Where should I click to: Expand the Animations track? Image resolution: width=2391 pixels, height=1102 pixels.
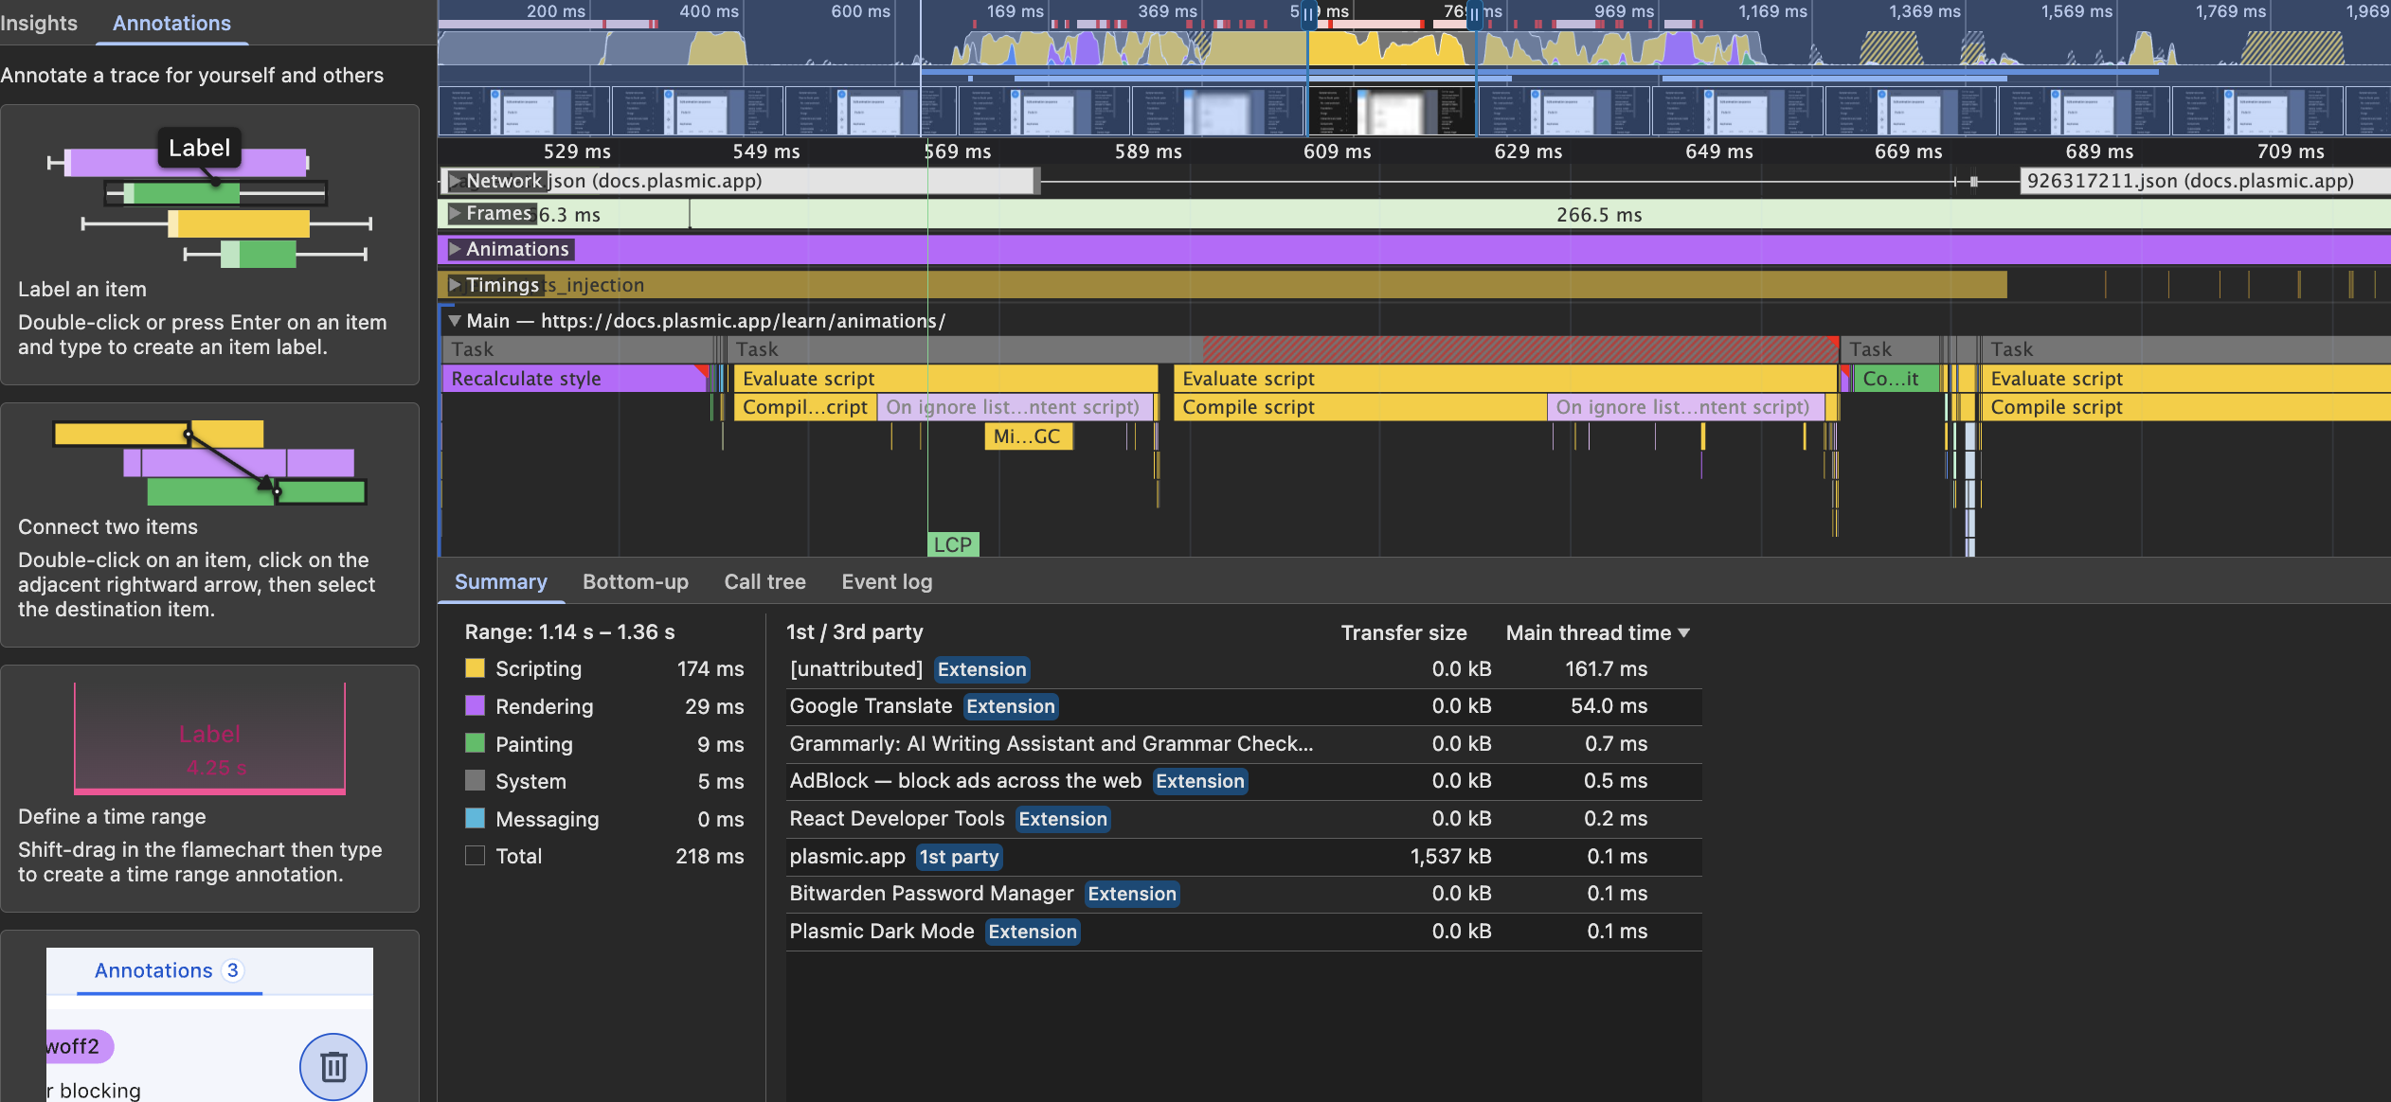(456, 249)
